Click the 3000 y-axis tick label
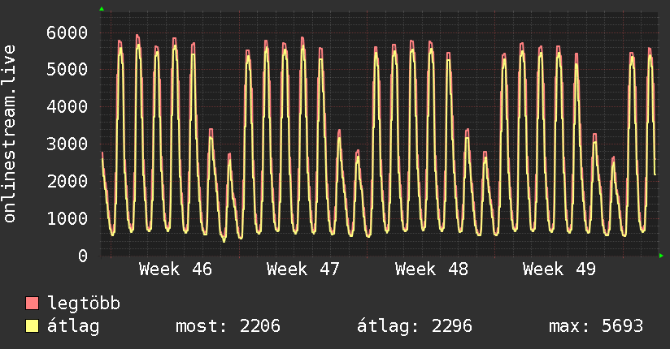The height and width of the screenshot is (349, 670). pyautogui.click(x=66, y=144)
